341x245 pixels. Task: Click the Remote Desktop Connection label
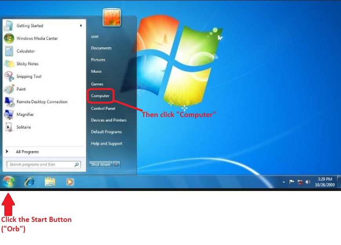point(42,102)
